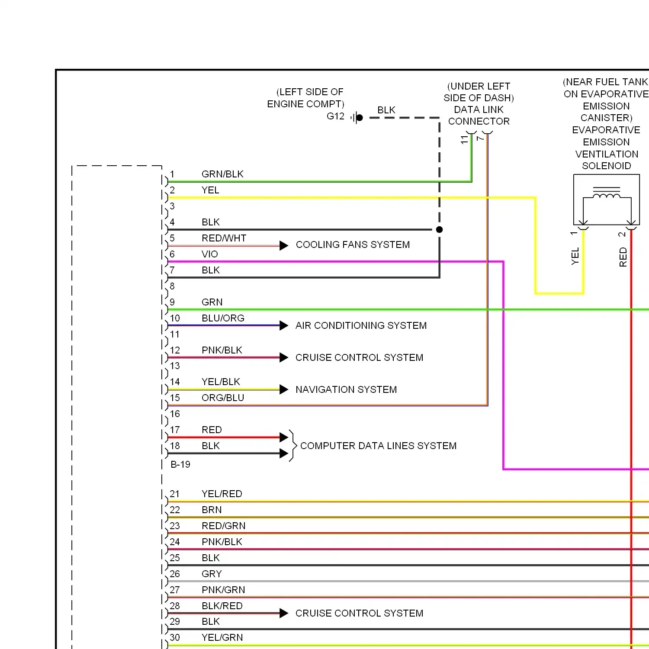Select the VIO label at pin 6
The height and width of the screenshot is (649, 649).
coord(210,254)
